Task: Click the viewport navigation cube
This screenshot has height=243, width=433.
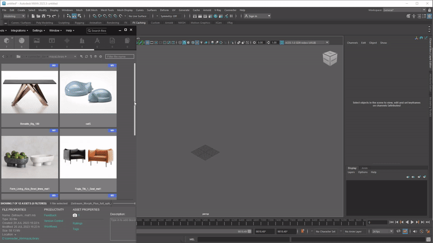Action: tap(330, 58)
